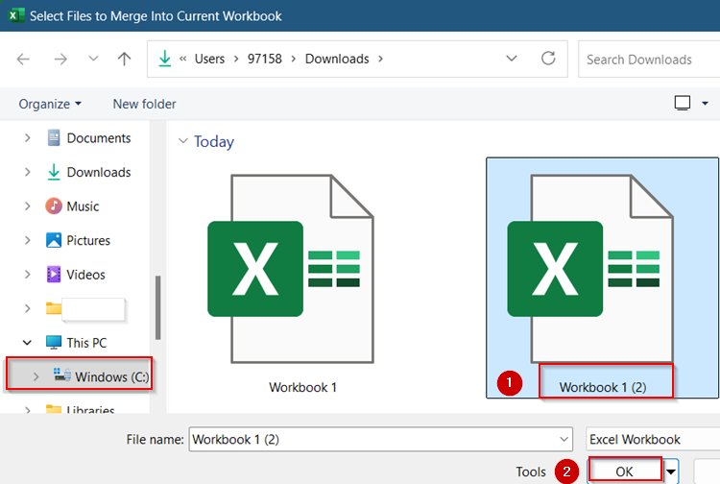Open the OK button dropdown arrow
720x484 pixels.
tap(671, 472)
